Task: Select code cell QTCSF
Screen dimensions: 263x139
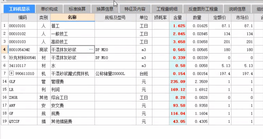Action: [x=23, y=121]
